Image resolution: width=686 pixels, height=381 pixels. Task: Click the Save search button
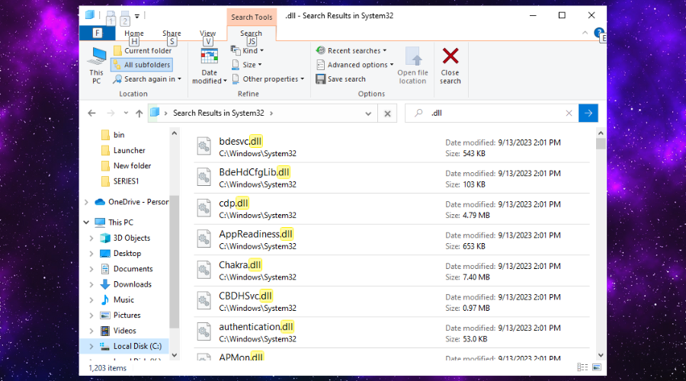click(341, 79)
